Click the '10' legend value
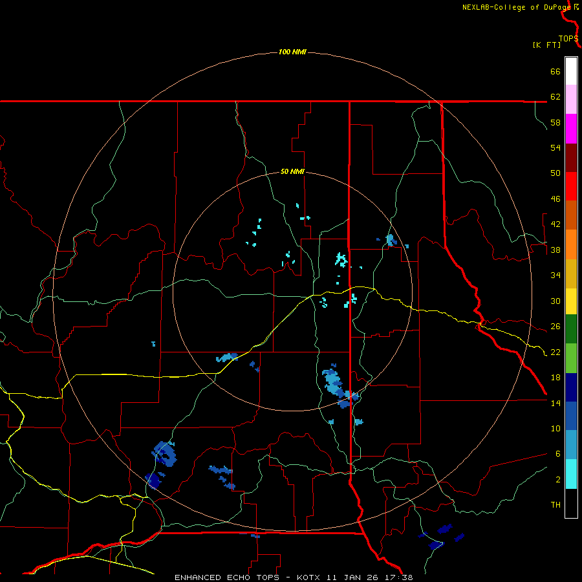This screenshot has height=582, width=582. pos(555,429)
